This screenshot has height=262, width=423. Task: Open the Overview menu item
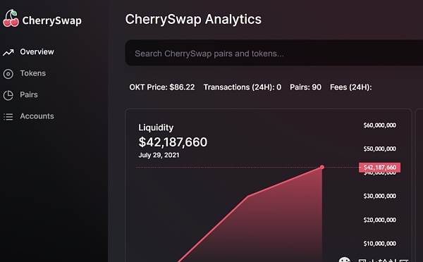[x=37, y=51]
